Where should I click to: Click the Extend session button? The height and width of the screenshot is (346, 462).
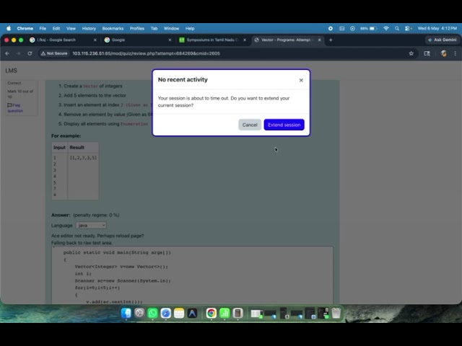coord(284,125)
